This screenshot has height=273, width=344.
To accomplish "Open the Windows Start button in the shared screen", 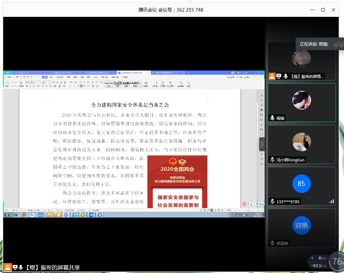I will pyautogui.click(x=7, y=215).
